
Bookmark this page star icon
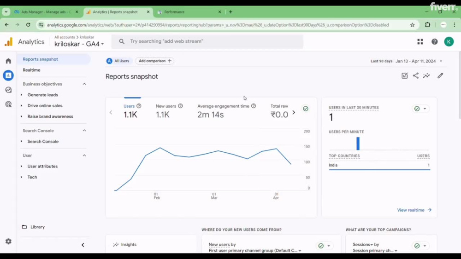pos(413,25)
